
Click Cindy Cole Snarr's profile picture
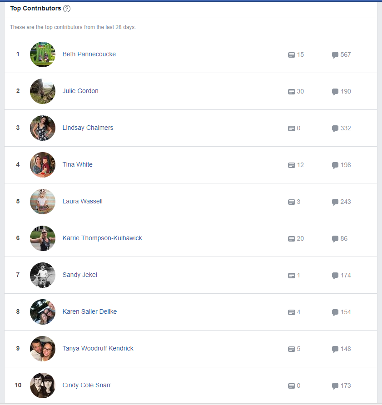pos(43,385)
